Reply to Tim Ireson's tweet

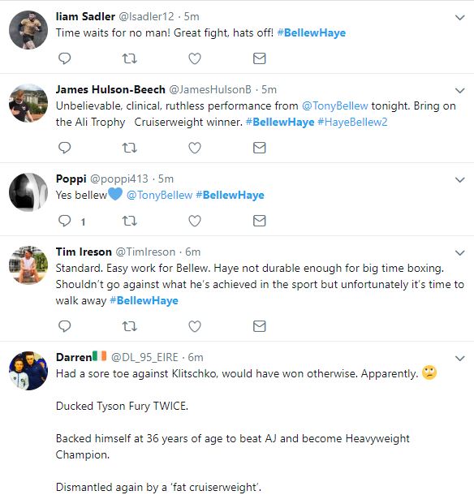65,326
